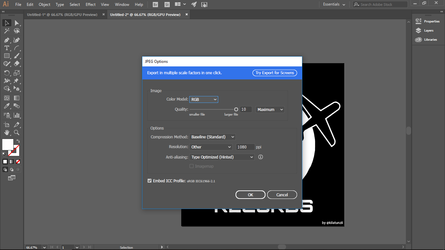Viewport: 445px width, 250px height.
Task: Reset to default fill and stroke
Action: point(4,154)
